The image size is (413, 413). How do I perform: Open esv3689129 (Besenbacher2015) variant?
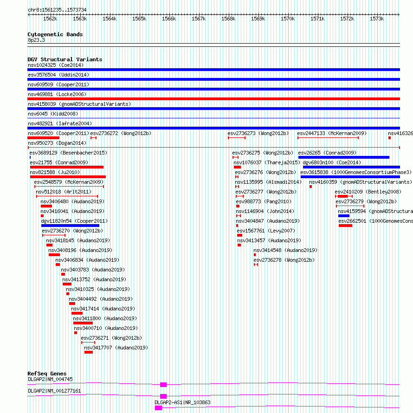click(68, 153)
